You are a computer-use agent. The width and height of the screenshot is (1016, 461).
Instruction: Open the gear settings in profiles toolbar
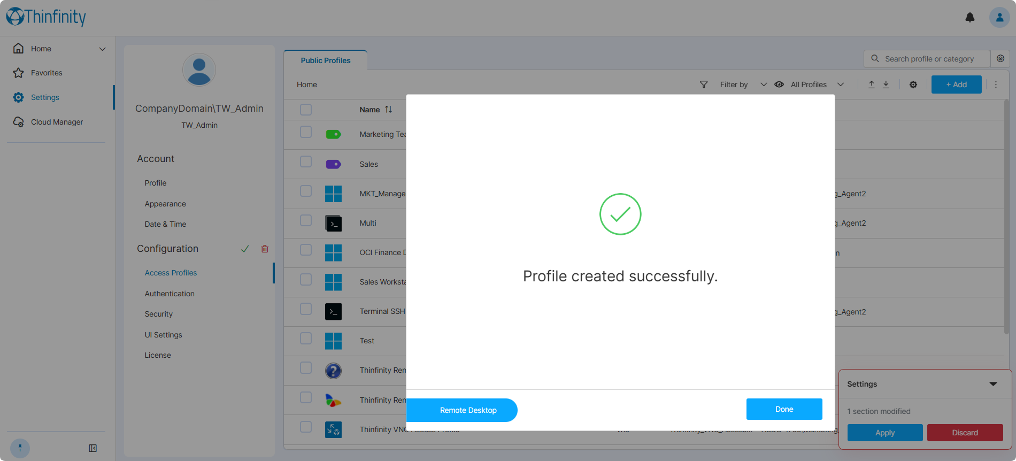coord(913,84)
